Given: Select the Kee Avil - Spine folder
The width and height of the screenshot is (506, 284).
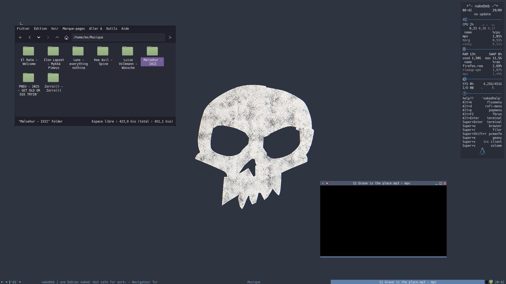Looking at the screenshot, I should click(x=103, y=51).
